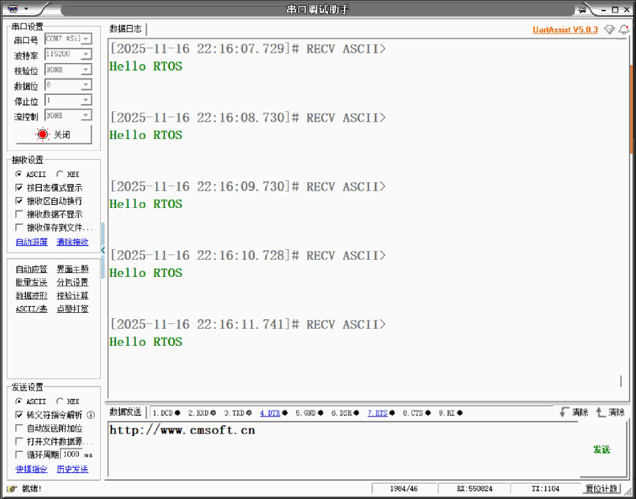Screen dimensions: 636x499
Task: Click the hand icon in status bar
Action: [x=12, y=488]
